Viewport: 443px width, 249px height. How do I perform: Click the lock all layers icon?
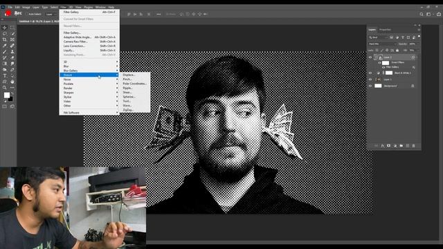pos(397,50)
